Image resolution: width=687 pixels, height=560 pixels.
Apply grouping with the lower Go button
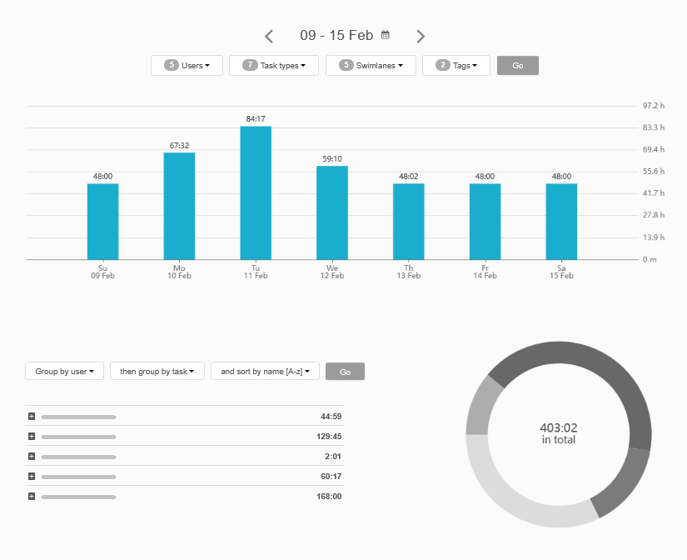[345, 371]
